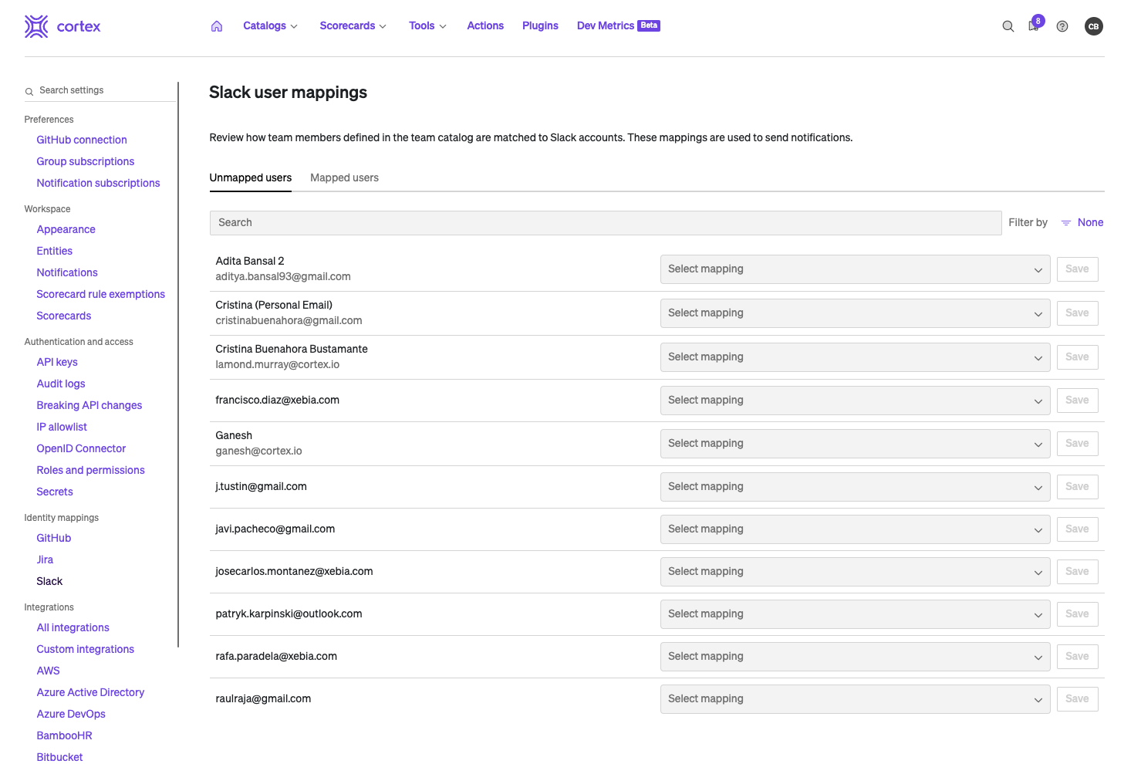Open the Plugins menu item
This screenshot has width=1141, height=764.
(540, 26)
